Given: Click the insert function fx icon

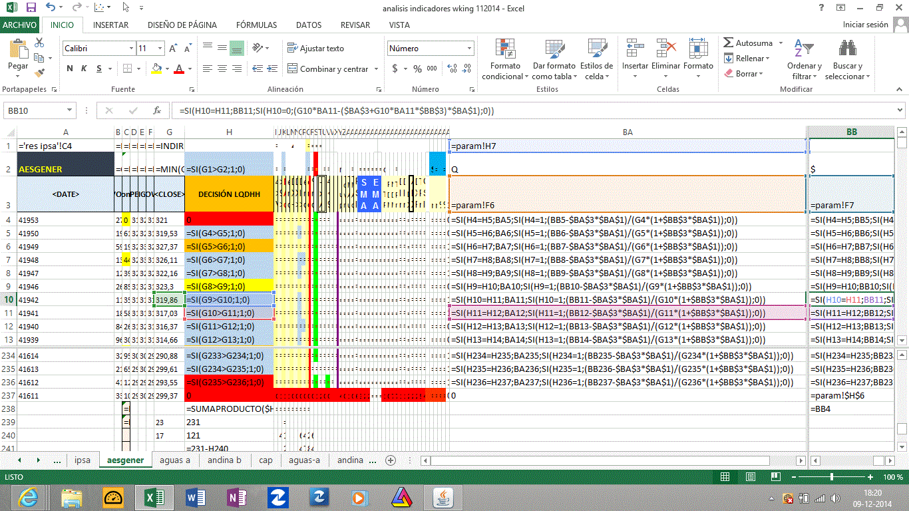Looking at the screenshot, I should (157, 110).
